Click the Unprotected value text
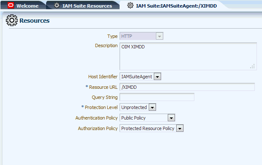The image size is (262, 165). coord(134,107)
